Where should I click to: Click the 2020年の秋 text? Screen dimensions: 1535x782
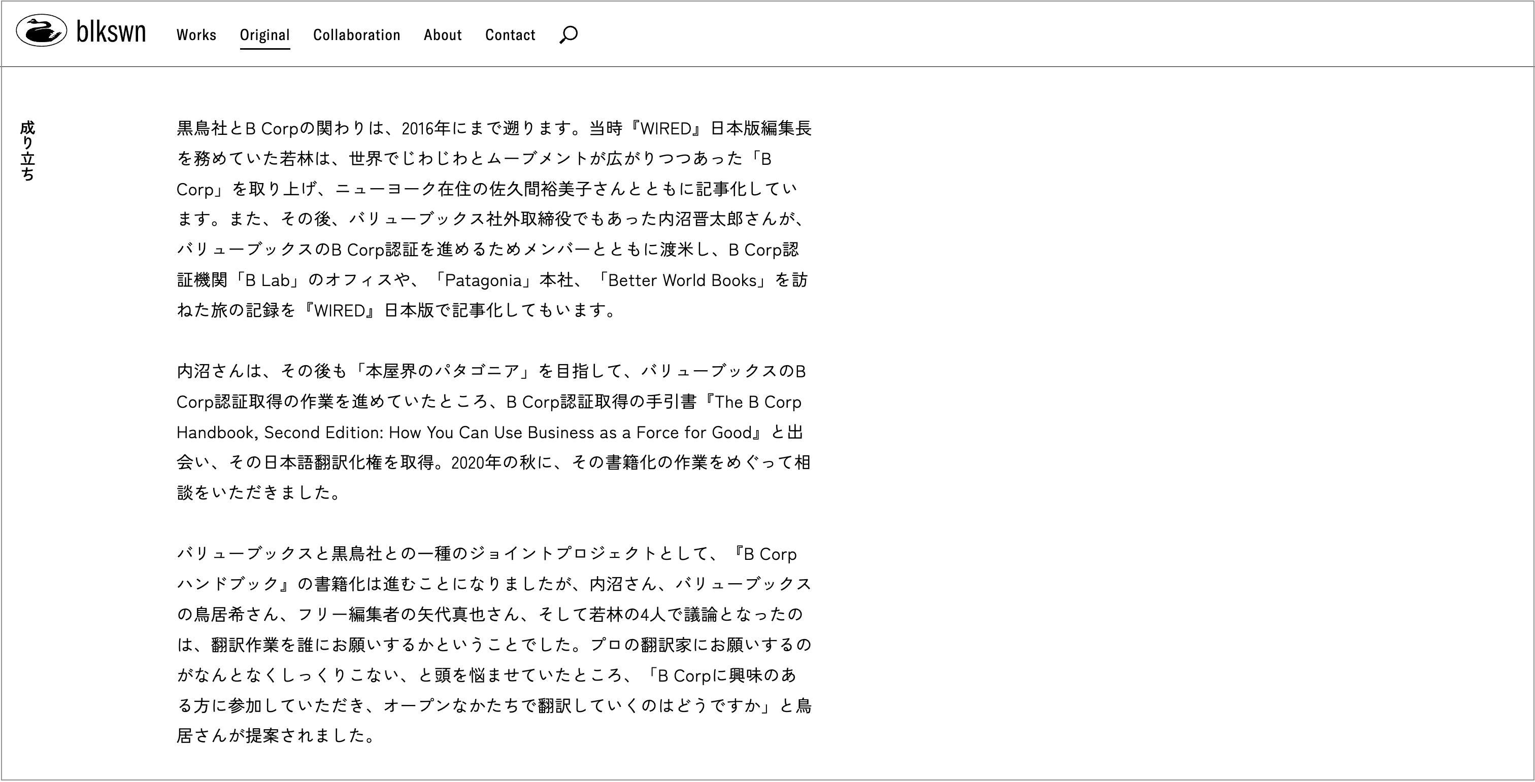click(493, 463)
